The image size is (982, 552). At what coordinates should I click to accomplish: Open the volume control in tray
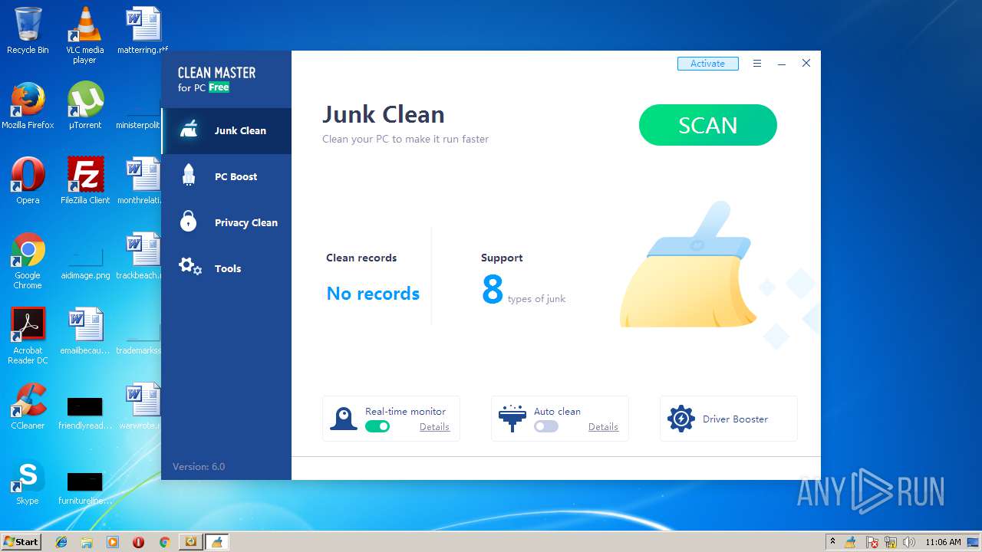[909, 542]
